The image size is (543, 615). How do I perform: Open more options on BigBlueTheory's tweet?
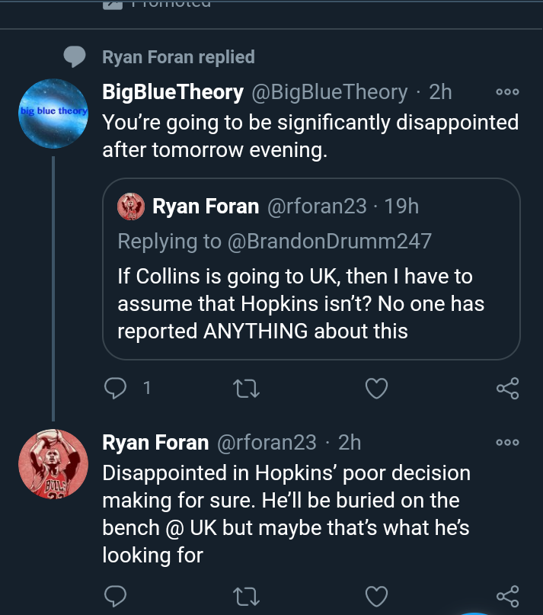507,92
